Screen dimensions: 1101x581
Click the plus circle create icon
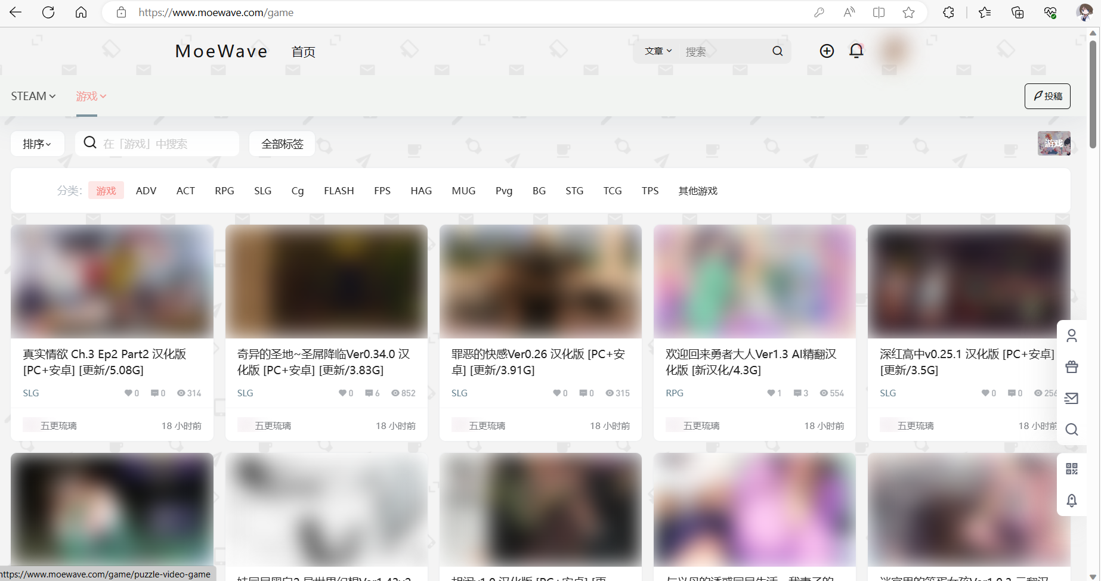point(827,51)
